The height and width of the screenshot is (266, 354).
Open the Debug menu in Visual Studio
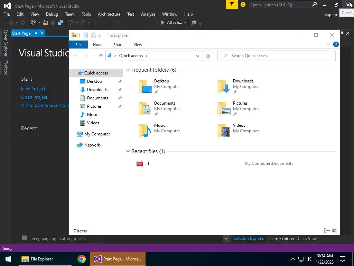point(52,14)
